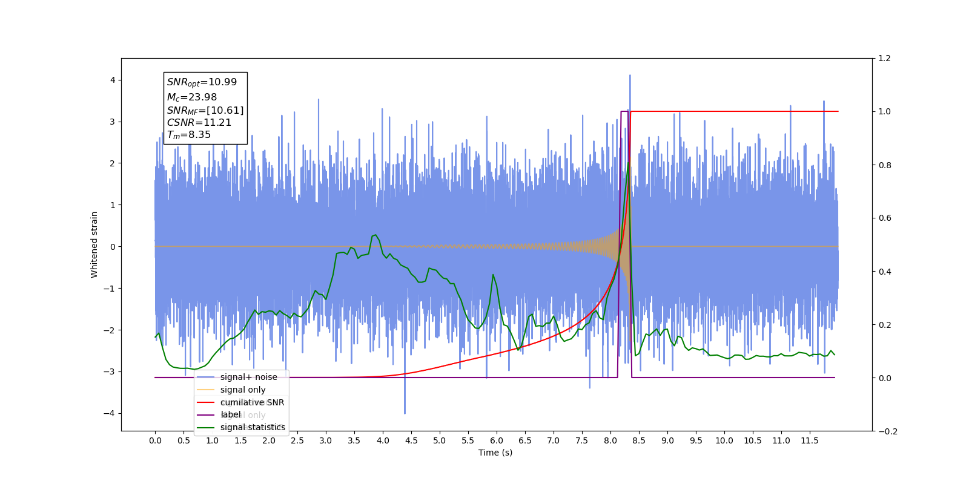Screen dimensions: 969x484
Task: Click the Mc=23.98 annotation line
Action: pos(191,97)
